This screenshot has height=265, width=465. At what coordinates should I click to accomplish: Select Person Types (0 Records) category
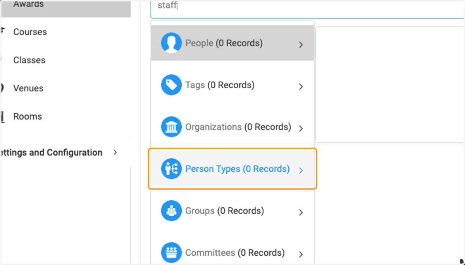232,169
